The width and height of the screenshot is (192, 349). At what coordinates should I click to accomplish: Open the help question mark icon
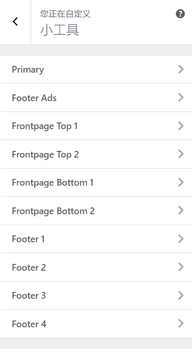180,14
